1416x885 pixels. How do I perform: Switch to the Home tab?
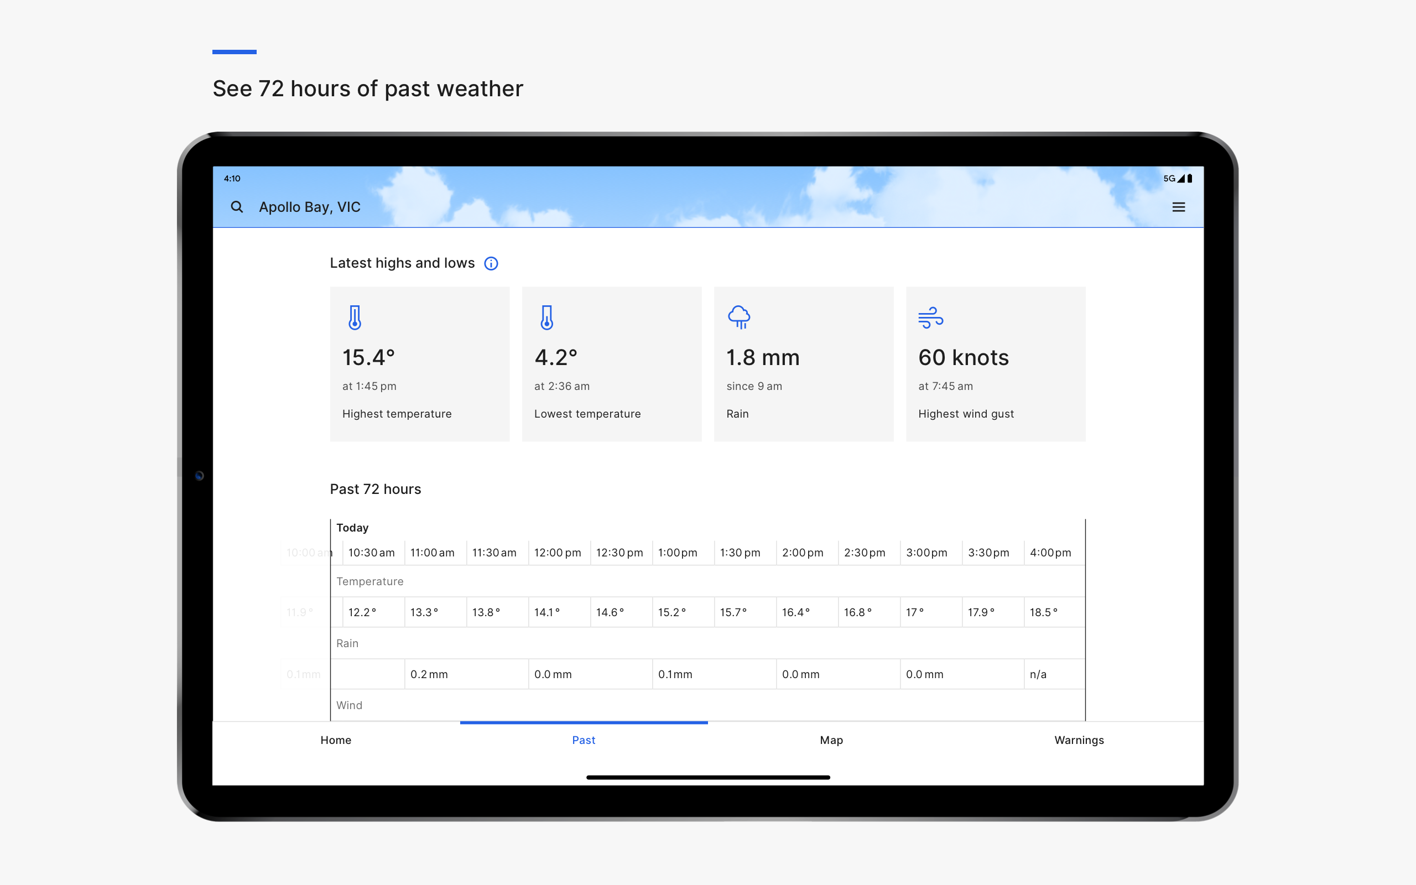336,740
